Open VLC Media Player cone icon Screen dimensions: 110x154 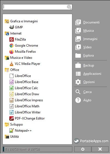[x=12, y=64]
